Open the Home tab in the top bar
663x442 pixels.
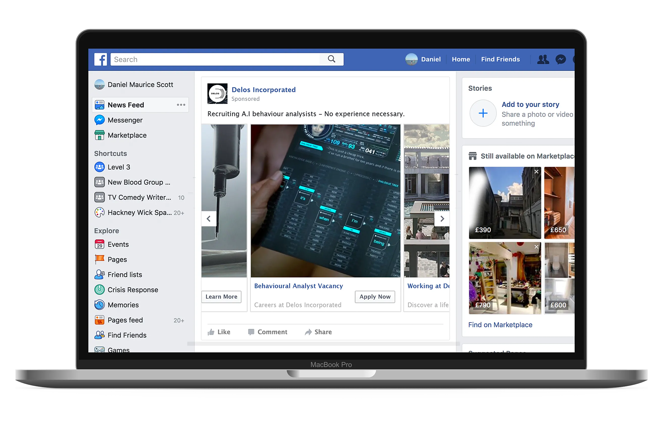pos(461,59)
